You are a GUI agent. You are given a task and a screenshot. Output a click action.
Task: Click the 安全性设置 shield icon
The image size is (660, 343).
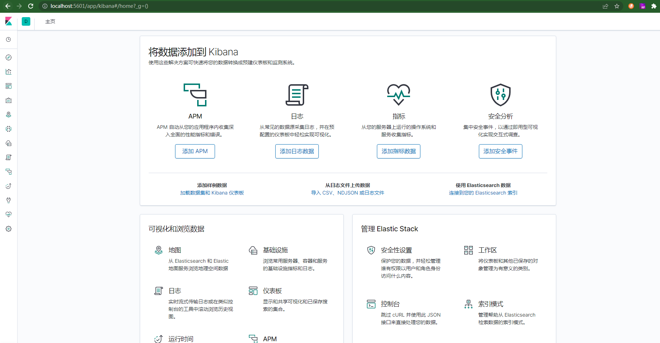371,250
